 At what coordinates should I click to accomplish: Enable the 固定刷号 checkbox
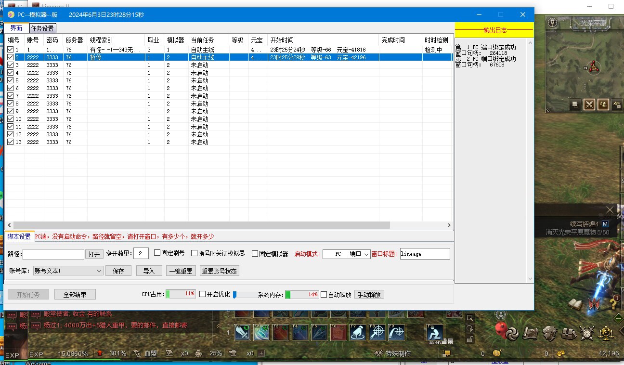[157, 253]
